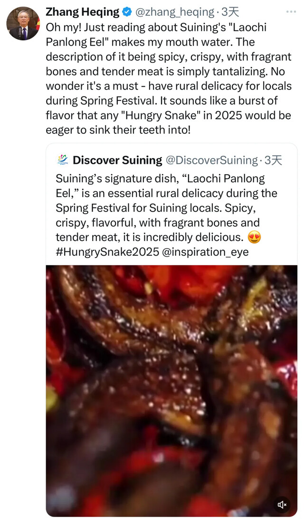Open the Zhang Heqing display name link
The width and height of the screenshot is (304, 519).
[83, 12]
